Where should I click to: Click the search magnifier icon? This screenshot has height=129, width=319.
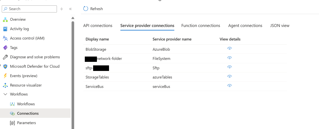click(x=6, y=9)
